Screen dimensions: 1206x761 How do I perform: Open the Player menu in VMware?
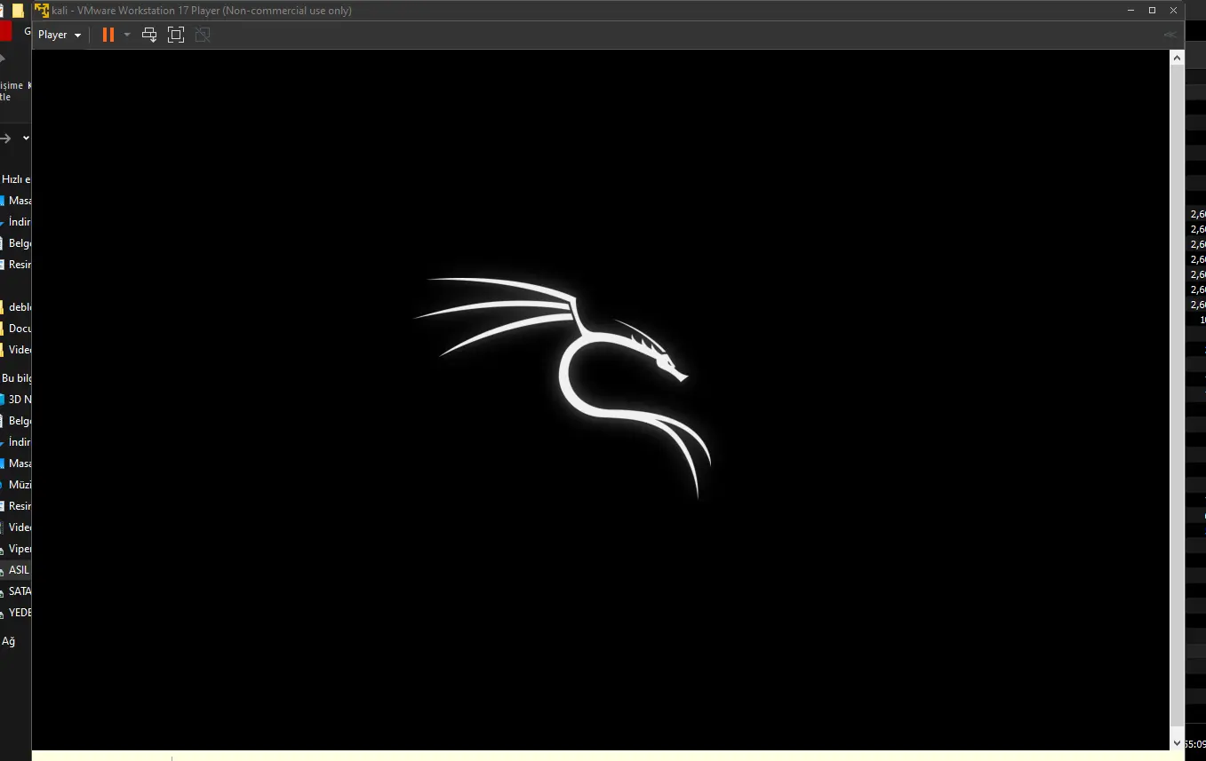coord(60,35)
